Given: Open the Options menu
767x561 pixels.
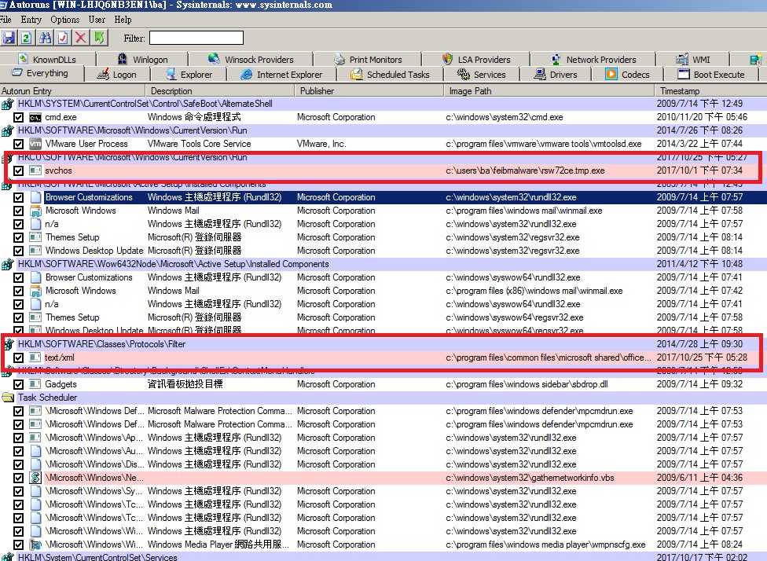Looking at the screenshot, I should point(64,20).
